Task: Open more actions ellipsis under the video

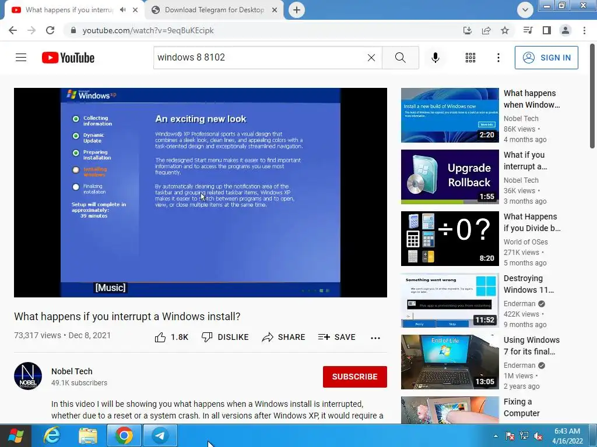Action: [375, 338]
